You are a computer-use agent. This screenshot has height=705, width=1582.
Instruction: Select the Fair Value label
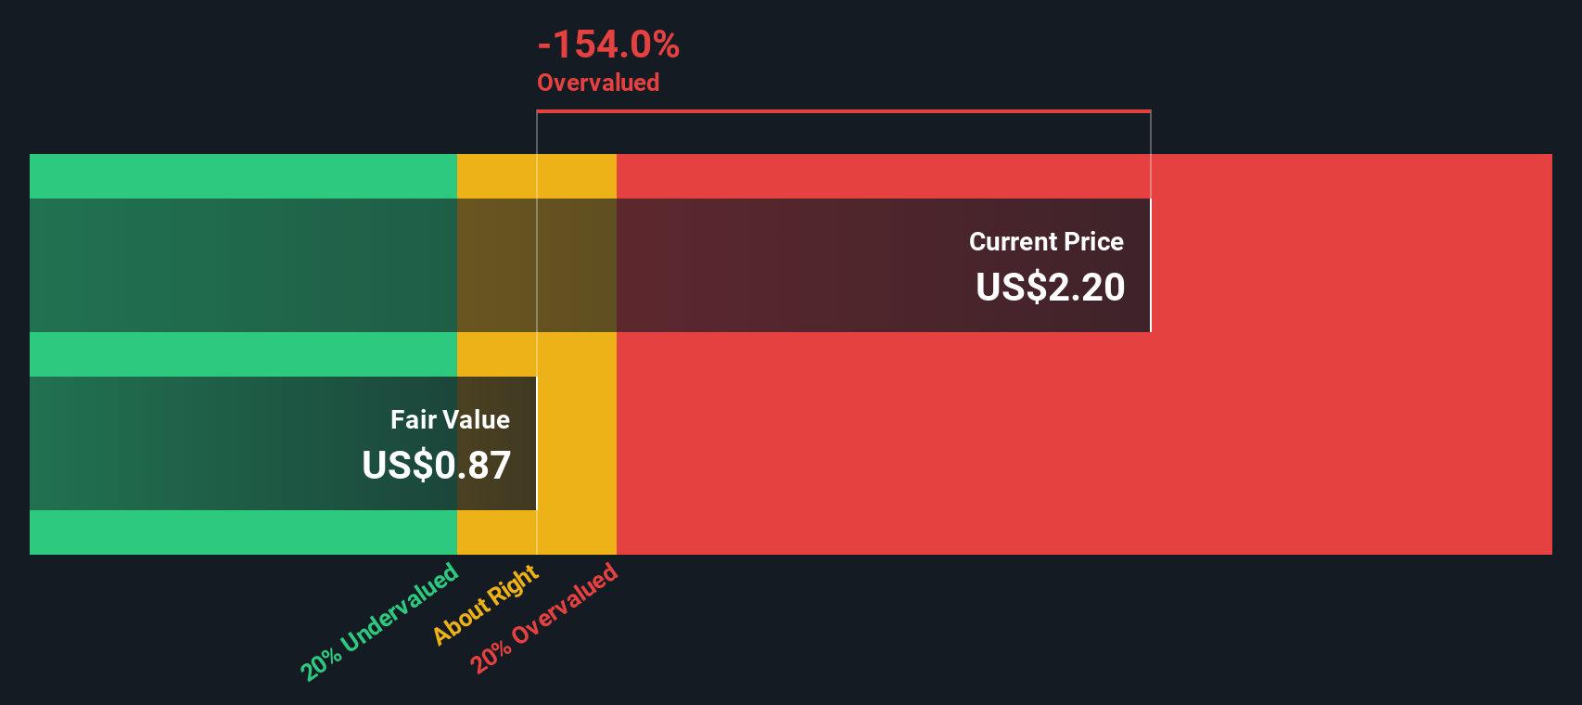pos(450,419)
